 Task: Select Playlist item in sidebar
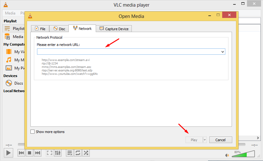14,29
